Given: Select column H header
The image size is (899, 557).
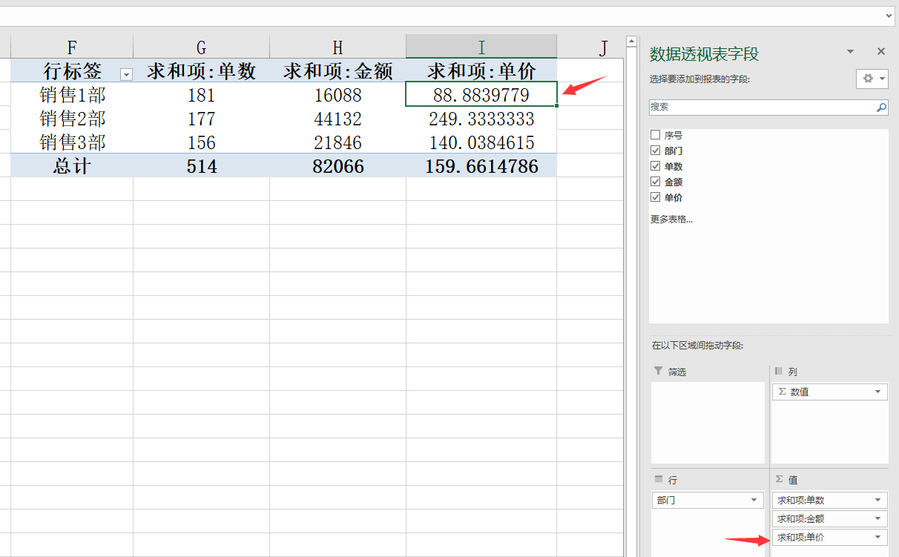Looking at the screenshot, I should coord(338,47).
